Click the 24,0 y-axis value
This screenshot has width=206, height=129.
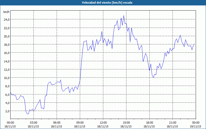(x=6, y=20)
